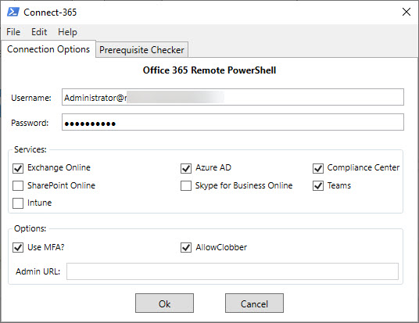Click the Username input field
The image size is (419, 323).
click(x=233, y=97)
